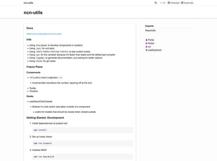Go to the ccl export

[x=150, y=47]
